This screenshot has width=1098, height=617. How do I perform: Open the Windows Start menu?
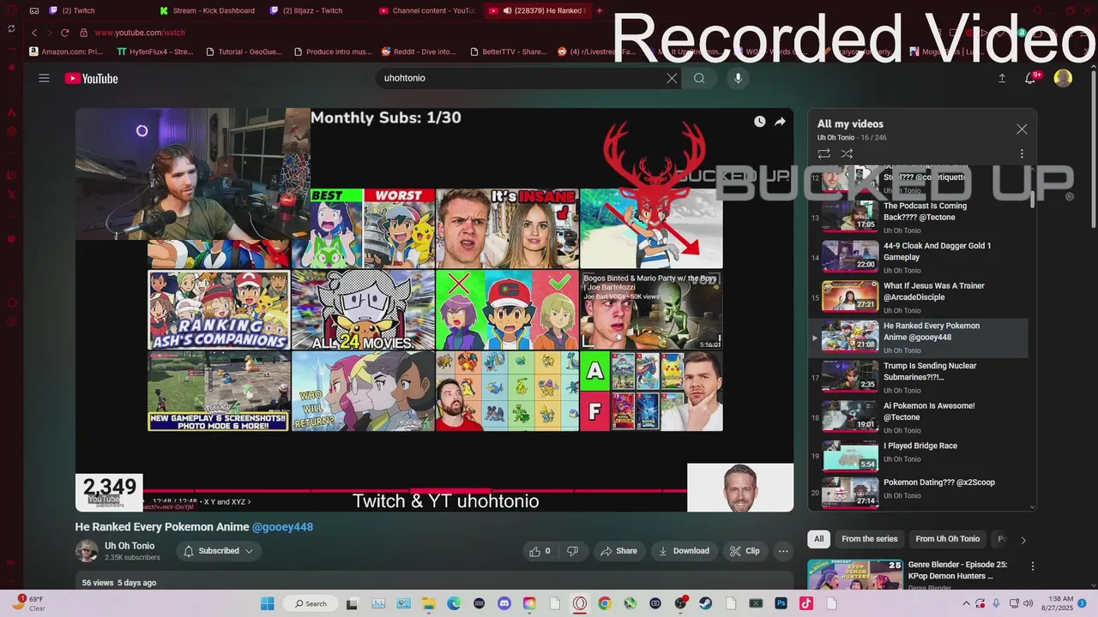[267, 603]
